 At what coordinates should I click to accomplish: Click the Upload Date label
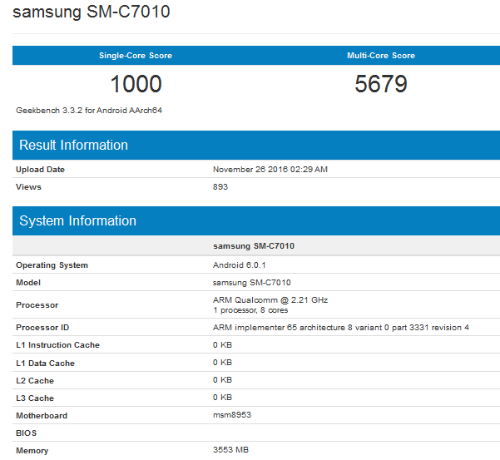40,170
